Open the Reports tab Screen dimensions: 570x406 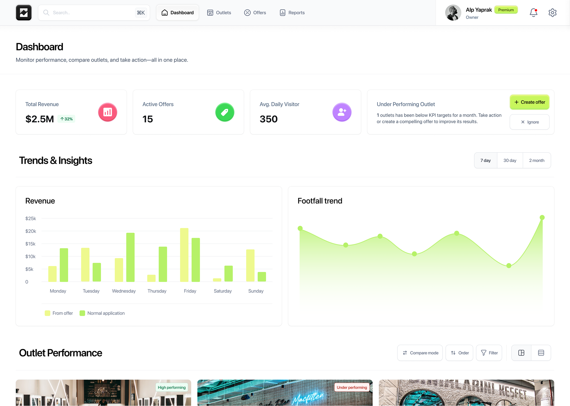tap(292, 12)
